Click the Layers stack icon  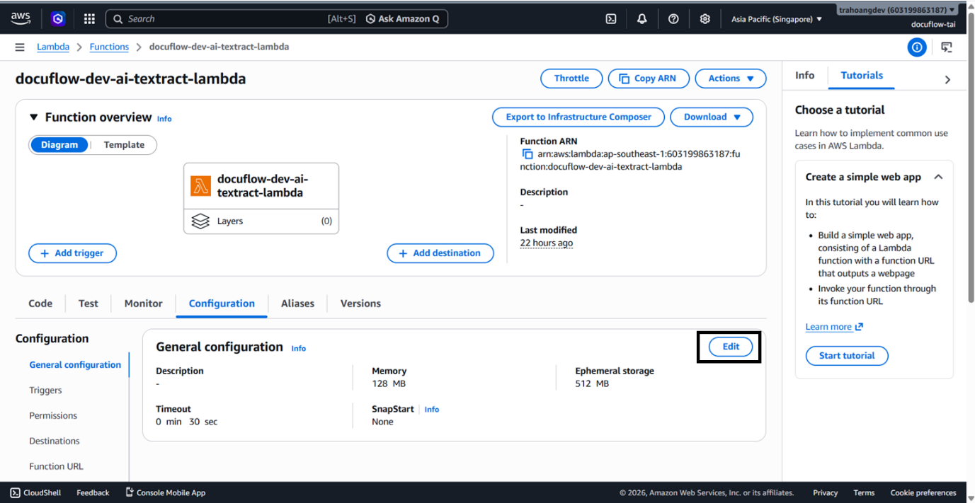point(200,221)
